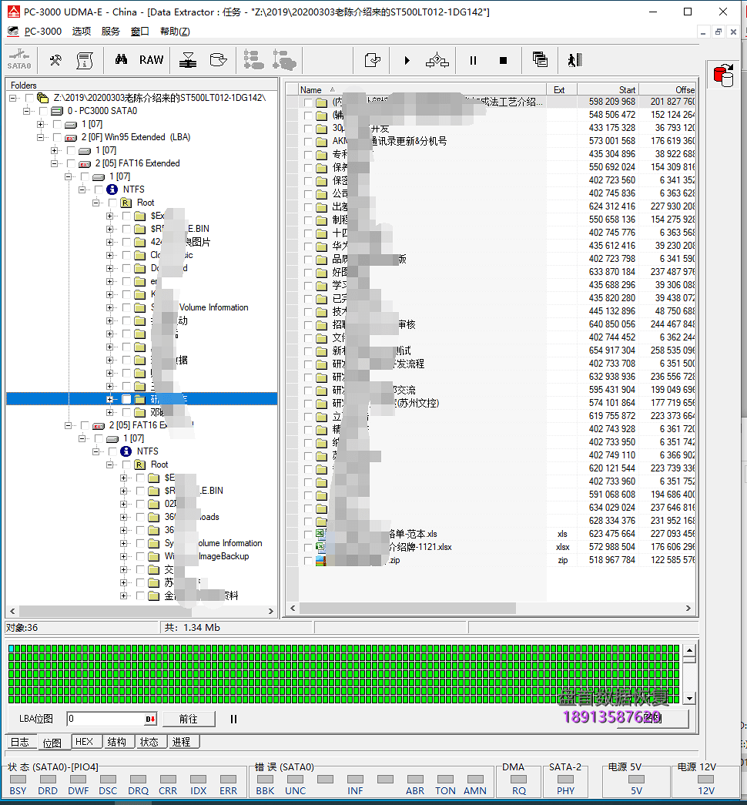Collapse the second NTFS node
This screenshot has width=747, height=805.
point(95,451)
